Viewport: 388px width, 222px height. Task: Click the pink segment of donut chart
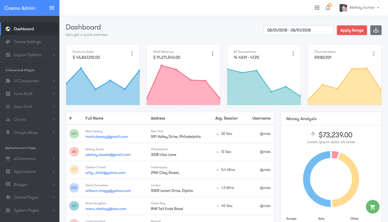(335, 155)
